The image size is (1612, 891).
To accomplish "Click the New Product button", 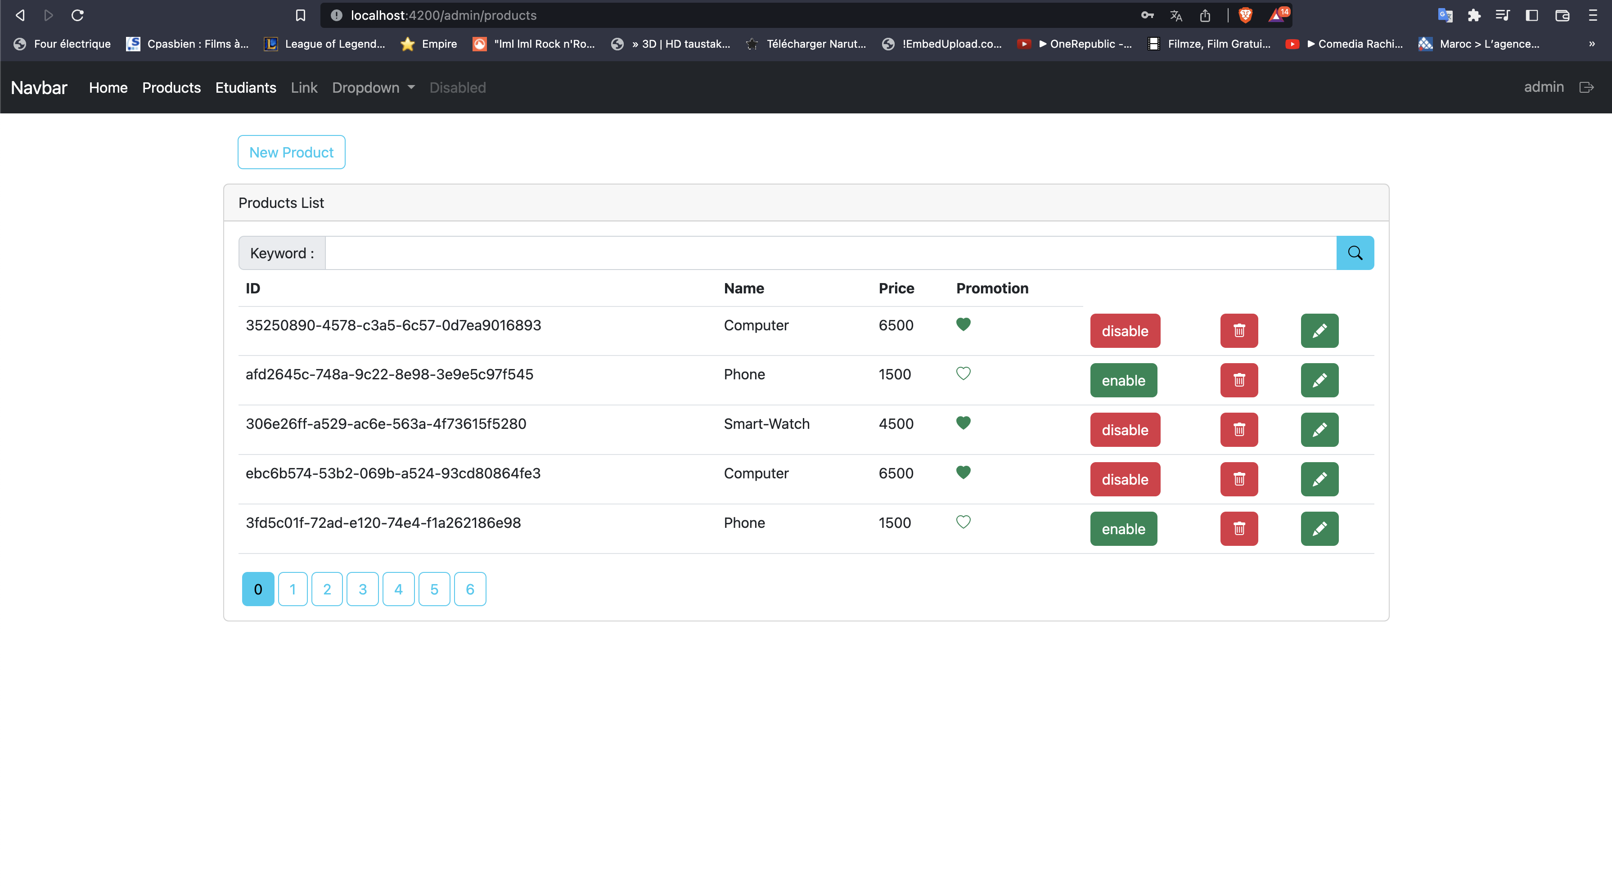I will [x=291, y=152].
